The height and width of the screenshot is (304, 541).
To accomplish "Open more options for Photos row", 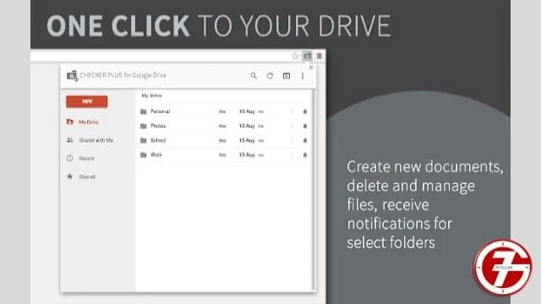I will pyautogui.click(x=292, y=126).
